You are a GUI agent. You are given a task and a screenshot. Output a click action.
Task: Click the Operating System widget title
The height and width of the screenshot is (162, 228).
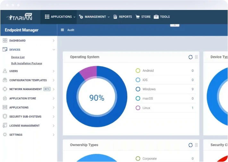click(x=85, y=57)
